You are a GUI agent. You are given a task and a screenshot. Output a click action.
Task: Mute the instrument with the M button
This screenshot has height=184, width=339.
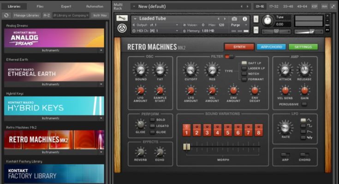[x=256, y=30]
